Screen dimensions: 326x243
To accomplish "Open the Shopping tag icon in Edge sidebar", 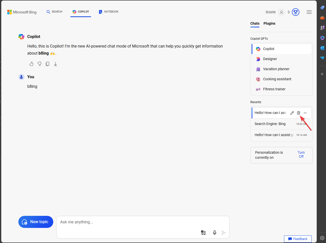I will pos(322,8).
